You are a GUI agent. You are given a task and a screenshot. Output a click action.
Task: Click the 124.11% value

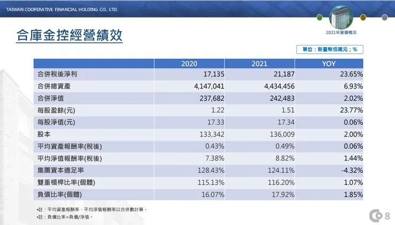click(281, 171)
